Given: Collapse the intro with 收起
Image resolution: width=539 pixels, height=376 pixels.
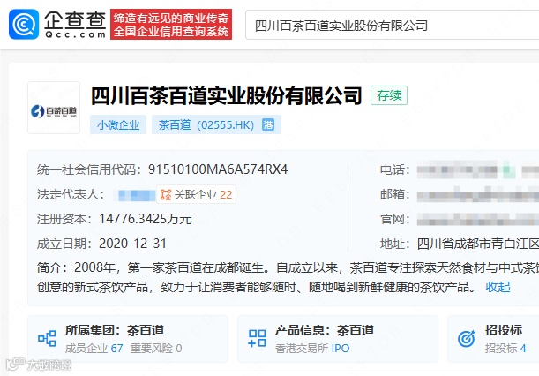Looking at the screenshot, I should [498, 287].
